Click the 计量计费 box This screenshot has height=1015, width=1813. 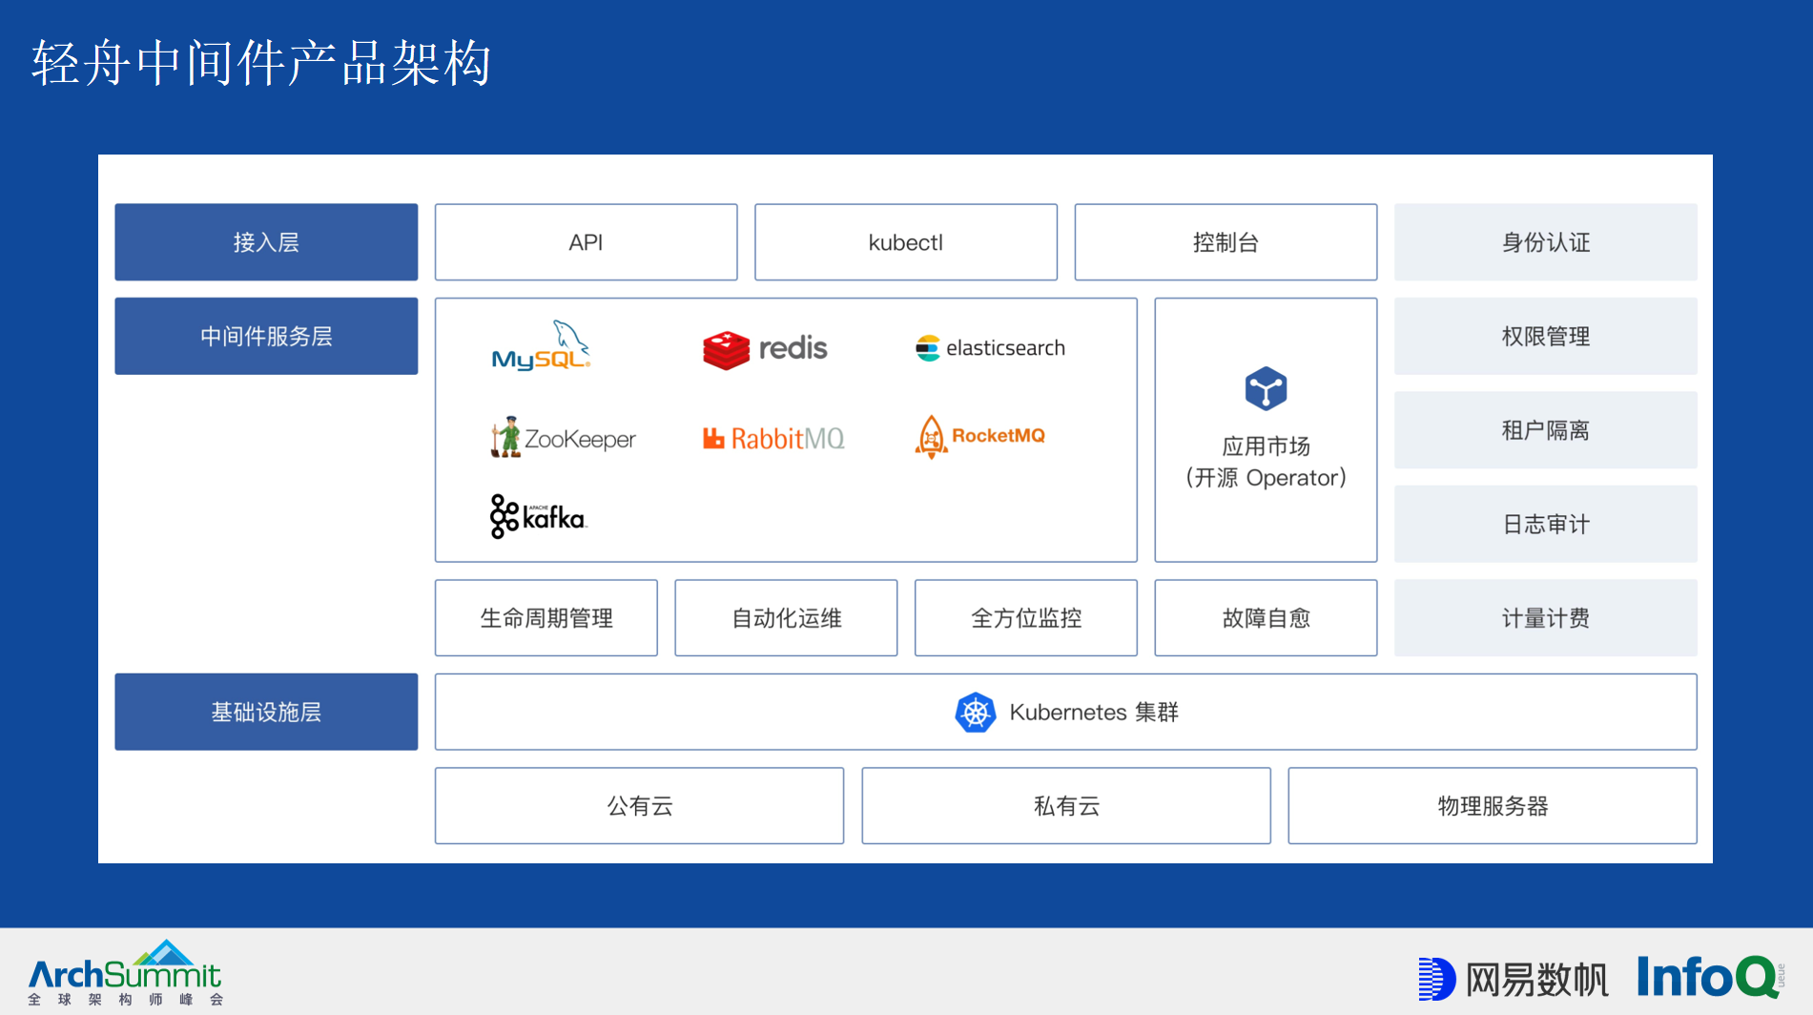click(x=1546, y=618)
